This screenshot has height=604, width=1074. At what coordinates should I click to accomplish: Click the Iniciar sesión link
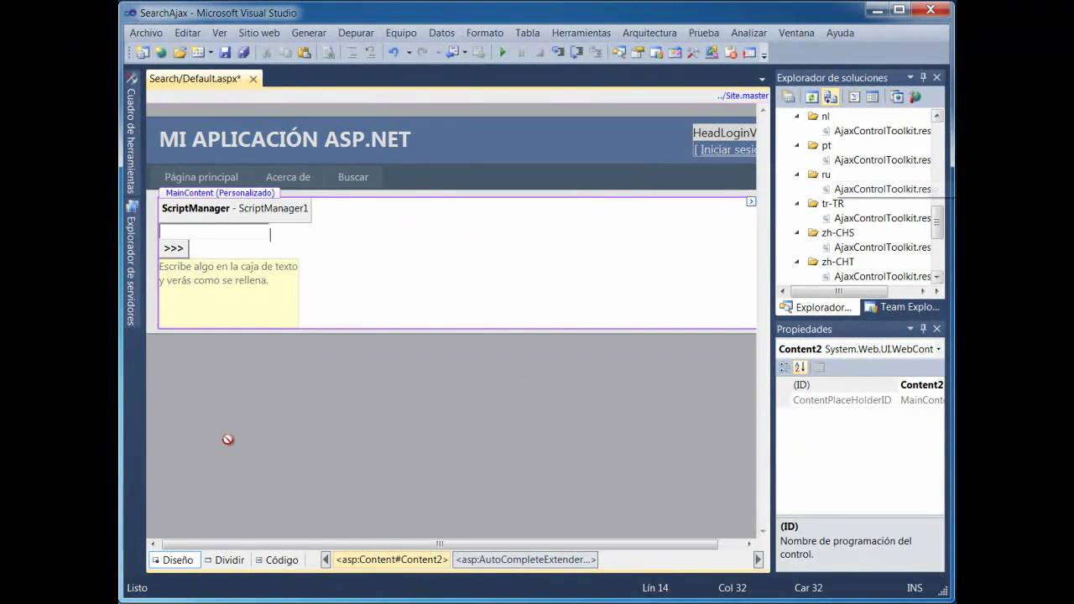[x=726, y=149]
